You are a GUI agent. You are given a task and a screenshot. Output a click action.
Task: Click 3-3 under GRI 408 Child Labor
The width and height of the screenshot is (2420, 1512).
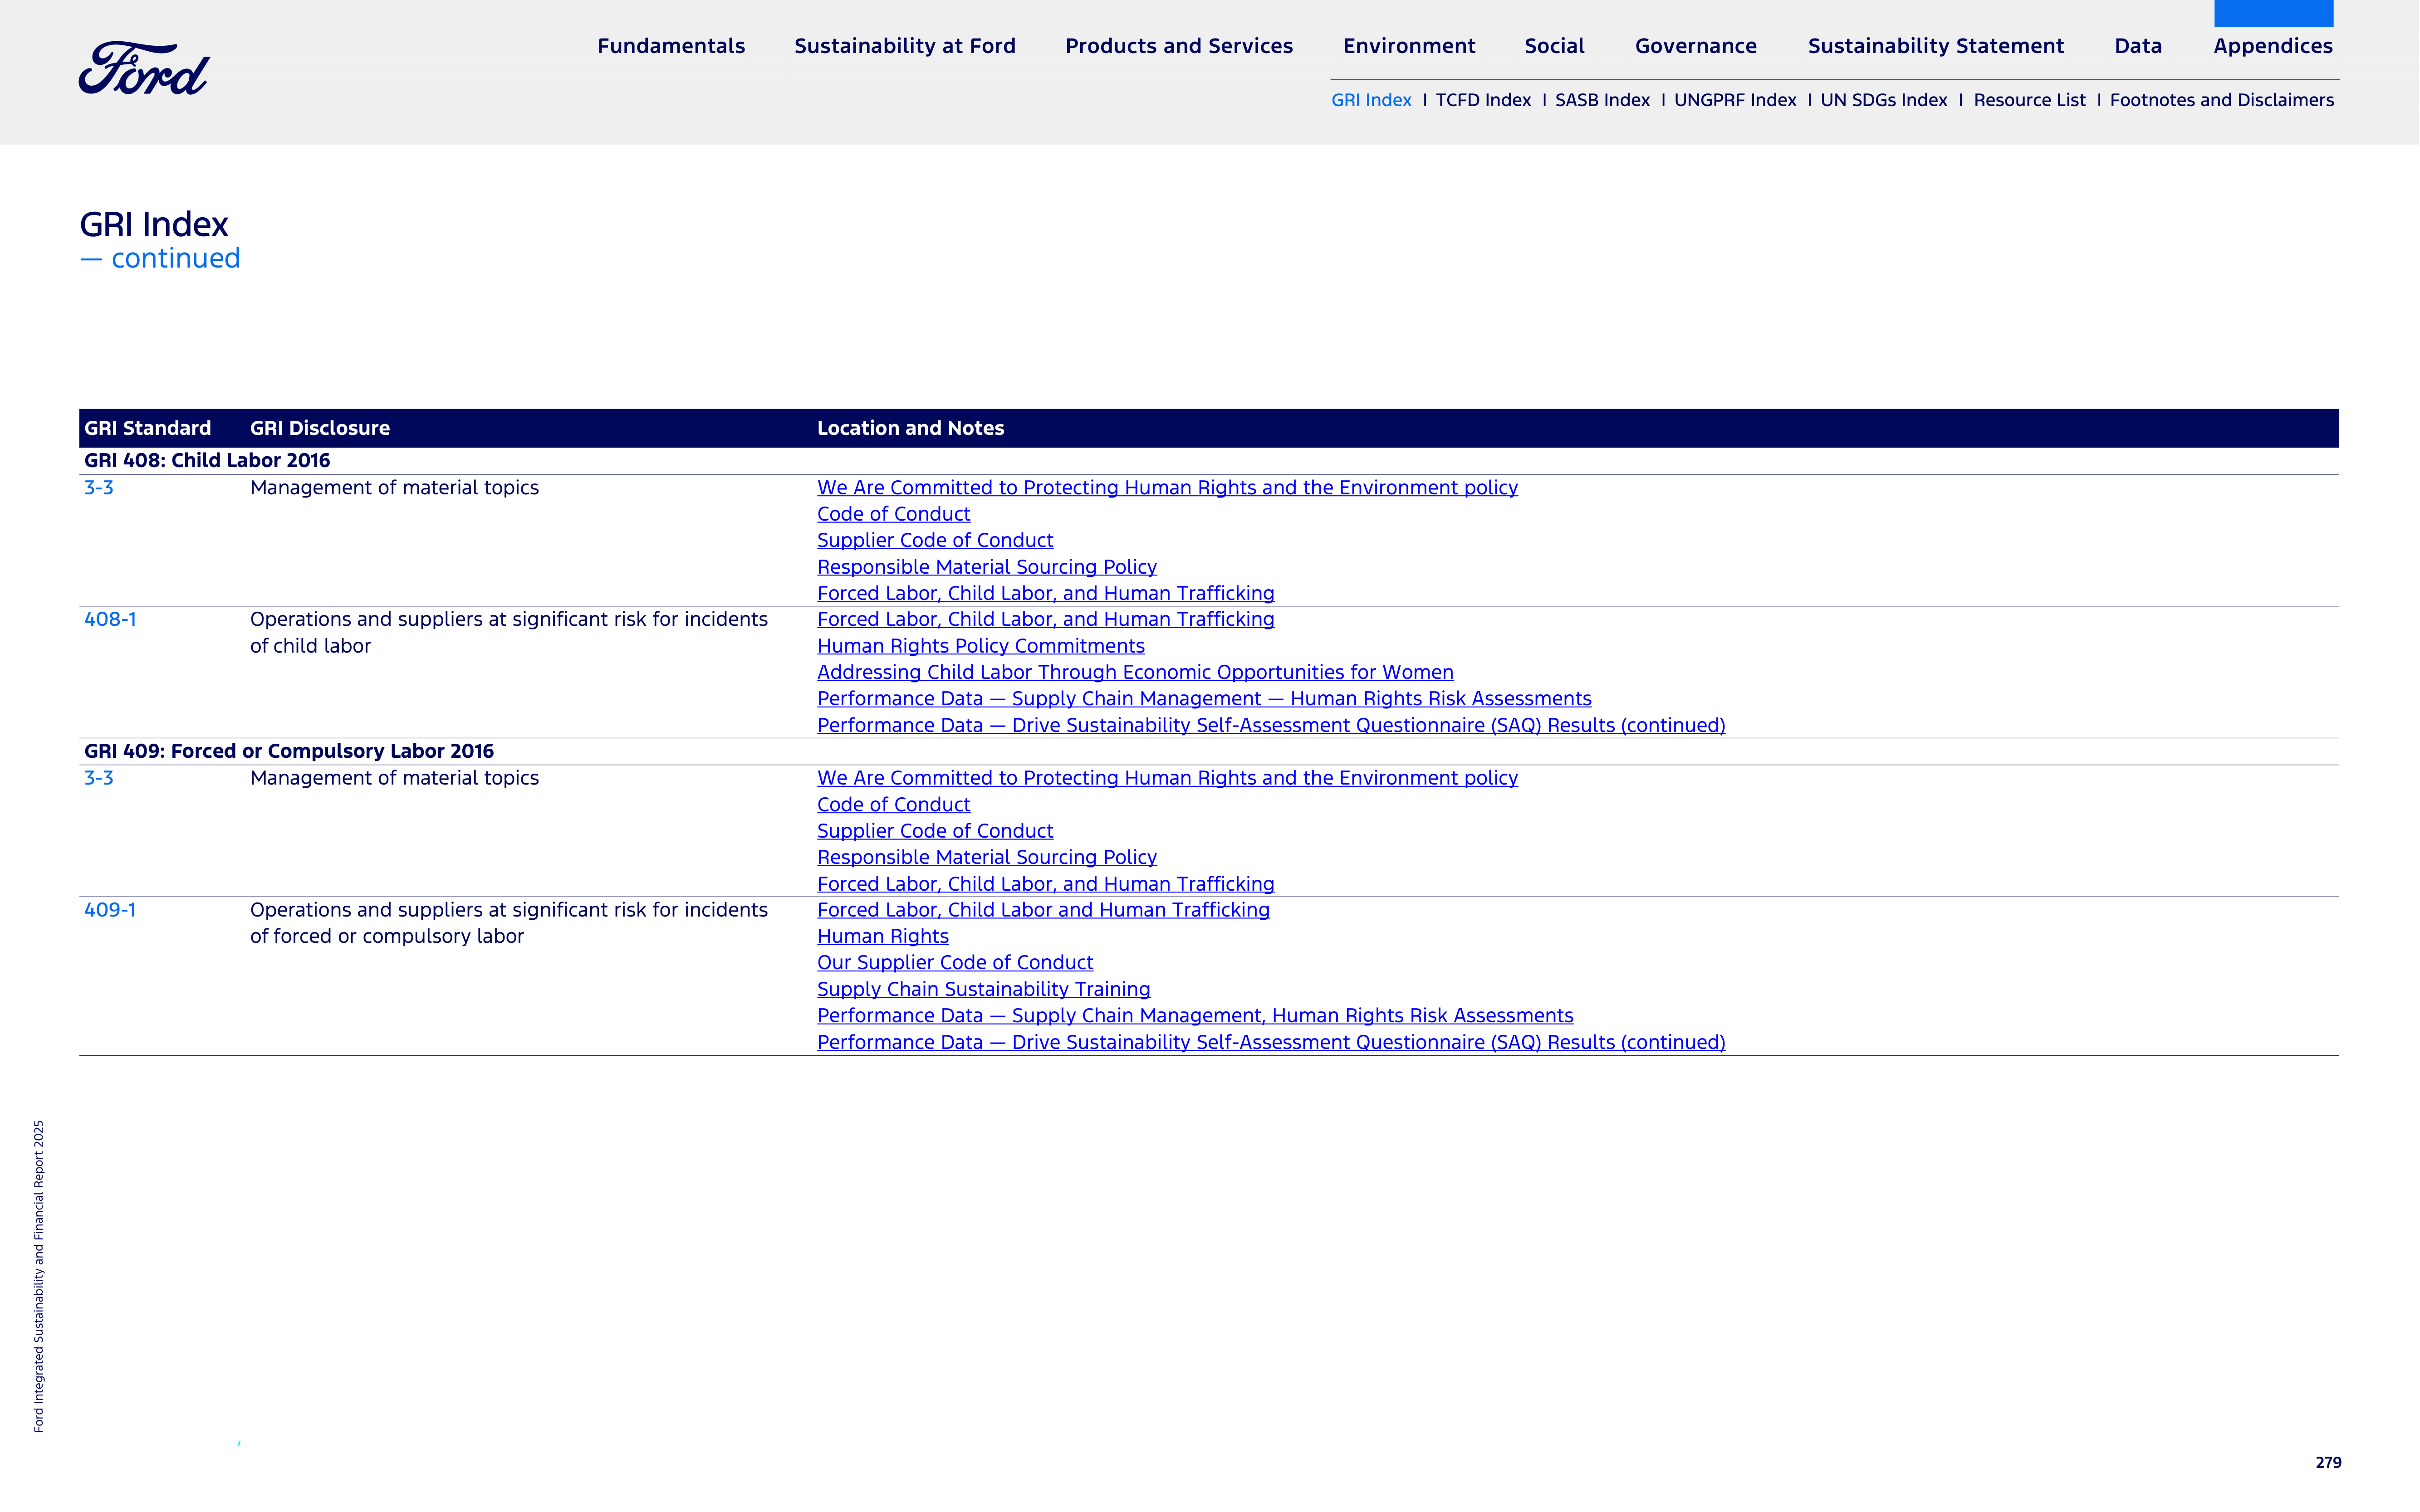[99, 488]
